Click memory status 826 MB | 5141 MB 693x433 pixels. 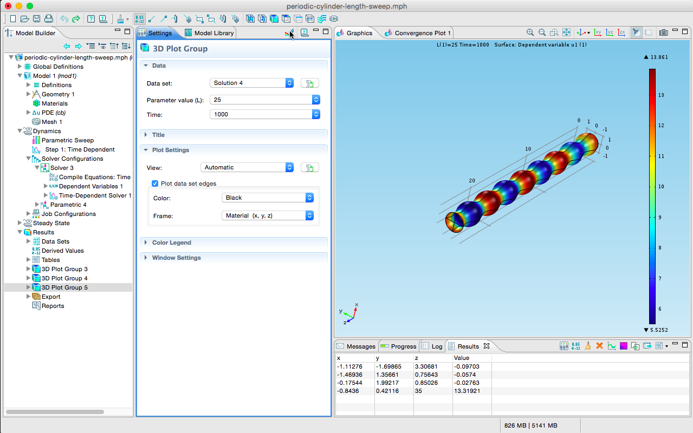530,425
